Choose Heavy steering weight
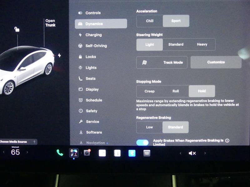 pos(202,44)
